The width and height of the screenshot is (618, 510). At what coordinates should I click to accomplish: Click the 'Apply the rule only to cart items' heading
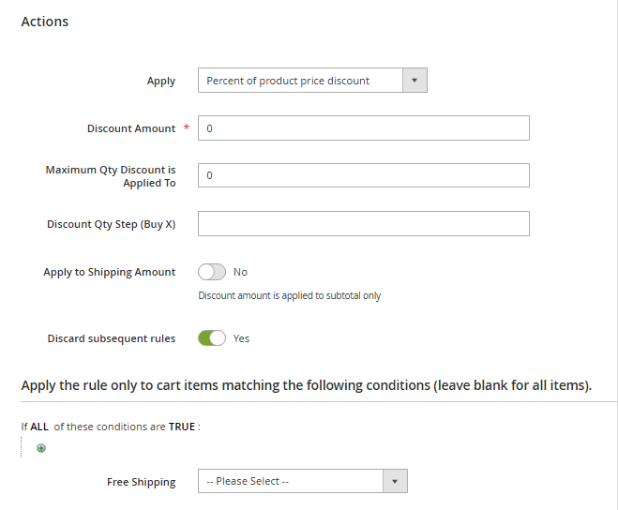pos(307,385)
